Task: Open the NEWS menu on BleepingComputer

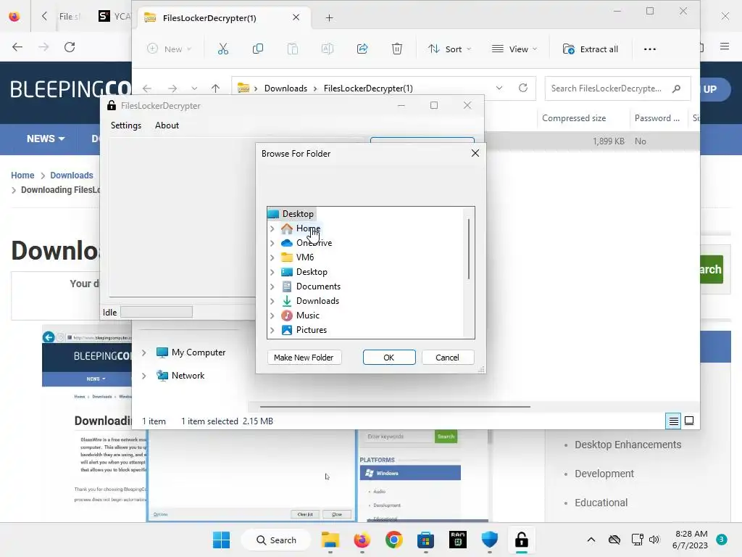Action: pyautogui.click(x=46, y=139)
